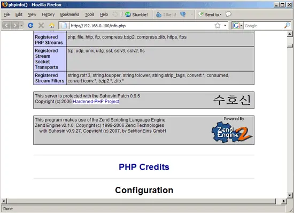Go forward using the forward arrow
The height and width of the screenshot is (213, 294).
coord(15,25)
